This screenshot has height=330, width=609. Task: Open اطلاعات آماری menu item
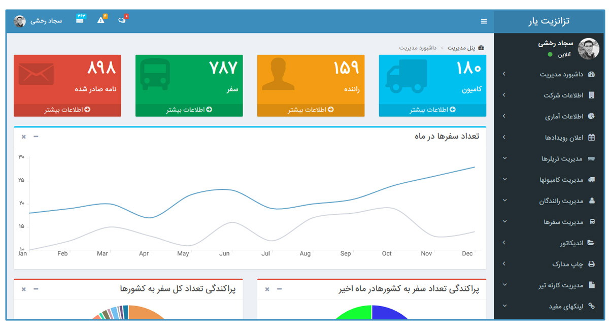(x=564, y=117)
